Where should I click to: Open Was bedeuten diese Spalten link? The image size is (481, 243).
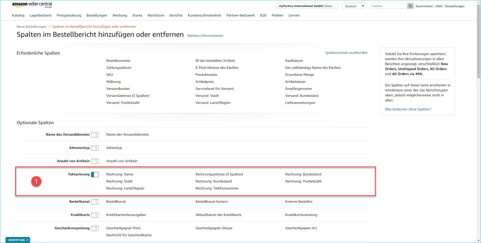click(408, 109)
